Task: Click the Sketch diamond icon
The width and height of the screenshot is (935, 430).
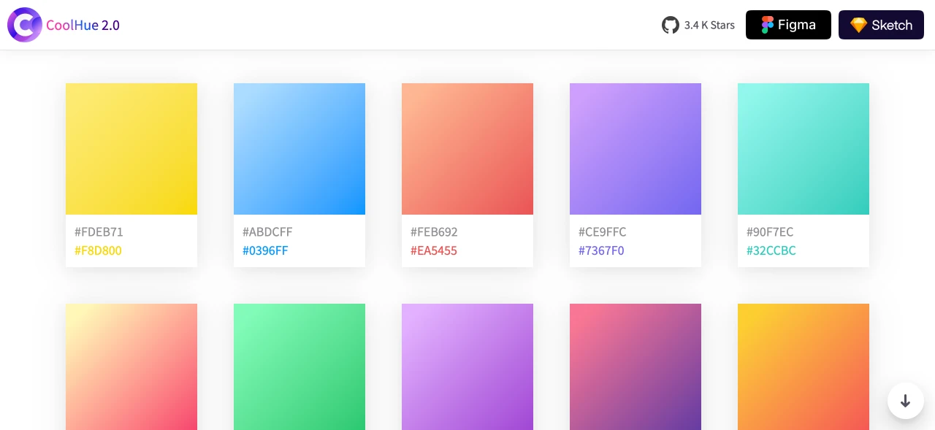Action: coord(860,24)
